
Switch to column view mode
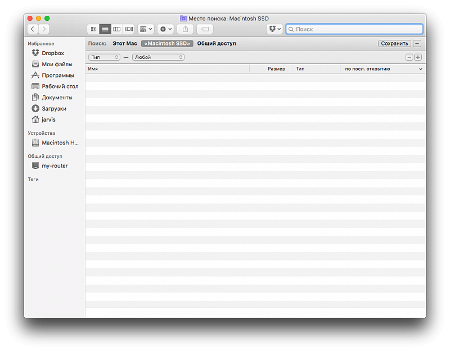(117, 29)
